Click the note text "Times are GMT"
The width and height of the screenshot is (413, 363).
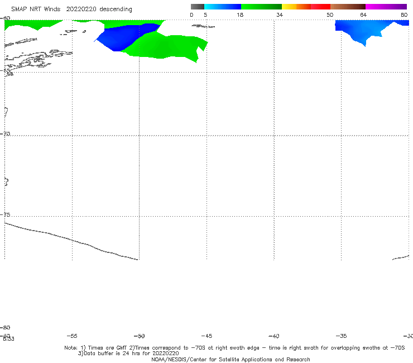[108, 348]
